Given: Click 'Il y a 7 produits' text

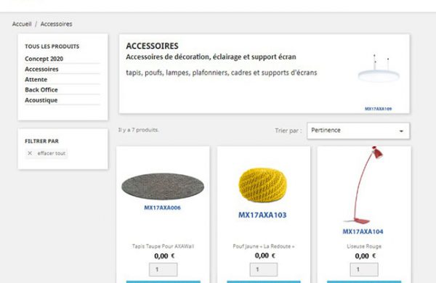Looking at the screenshot, I should pos(138,130).
